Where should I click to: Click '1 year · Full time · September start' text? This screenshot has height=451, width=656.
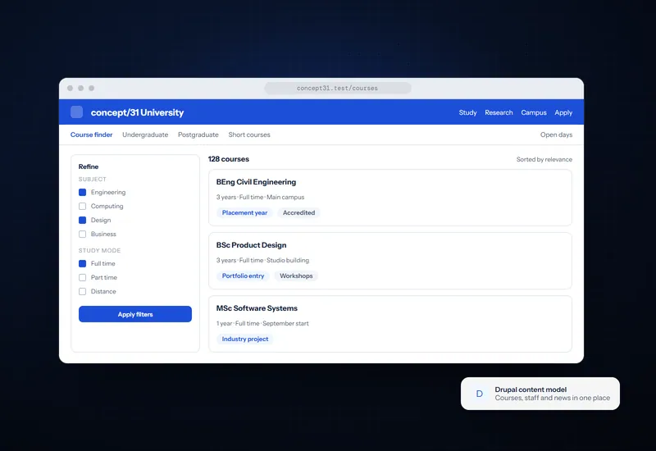point(262,323)
